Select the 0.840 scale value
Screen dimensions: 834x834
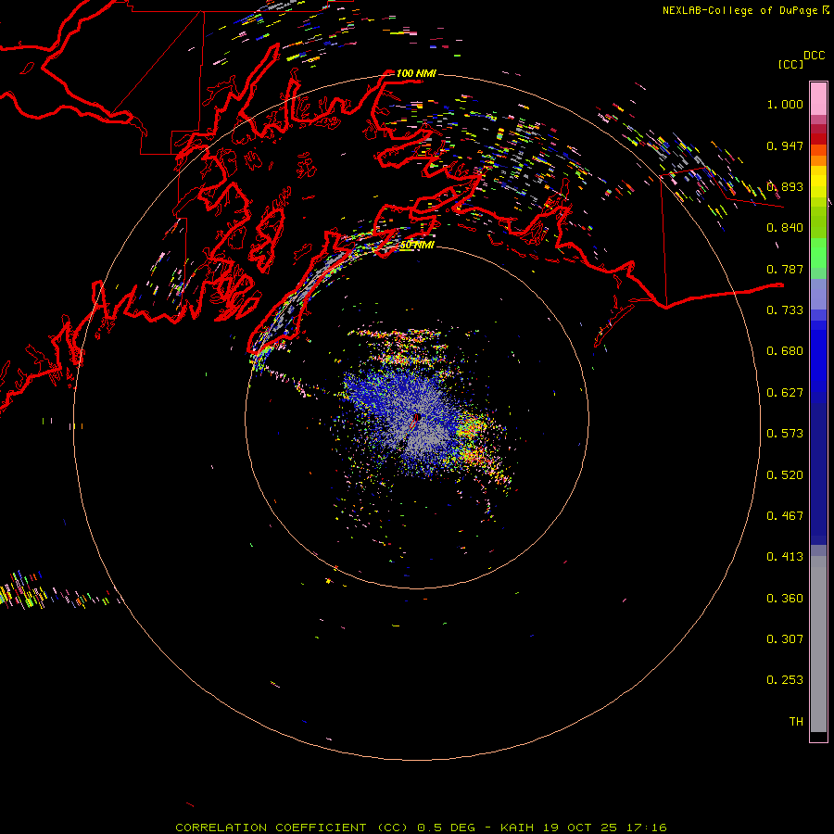click(785, 228)
